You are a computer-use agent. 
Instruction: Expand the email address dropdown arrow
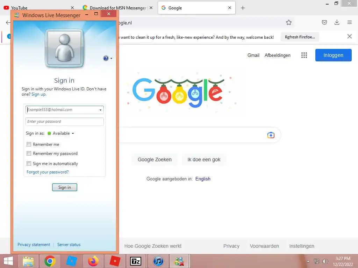(x=100, y=110)
